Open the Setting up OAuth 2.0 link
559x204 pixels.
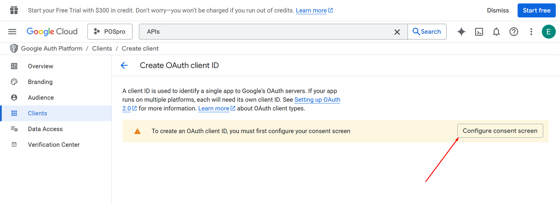(317, 100)
